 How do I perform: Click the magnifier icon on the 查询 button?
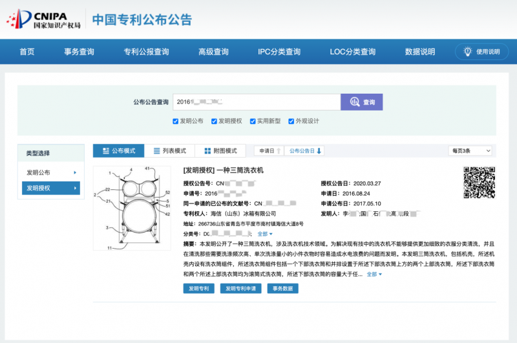(354, 102)
